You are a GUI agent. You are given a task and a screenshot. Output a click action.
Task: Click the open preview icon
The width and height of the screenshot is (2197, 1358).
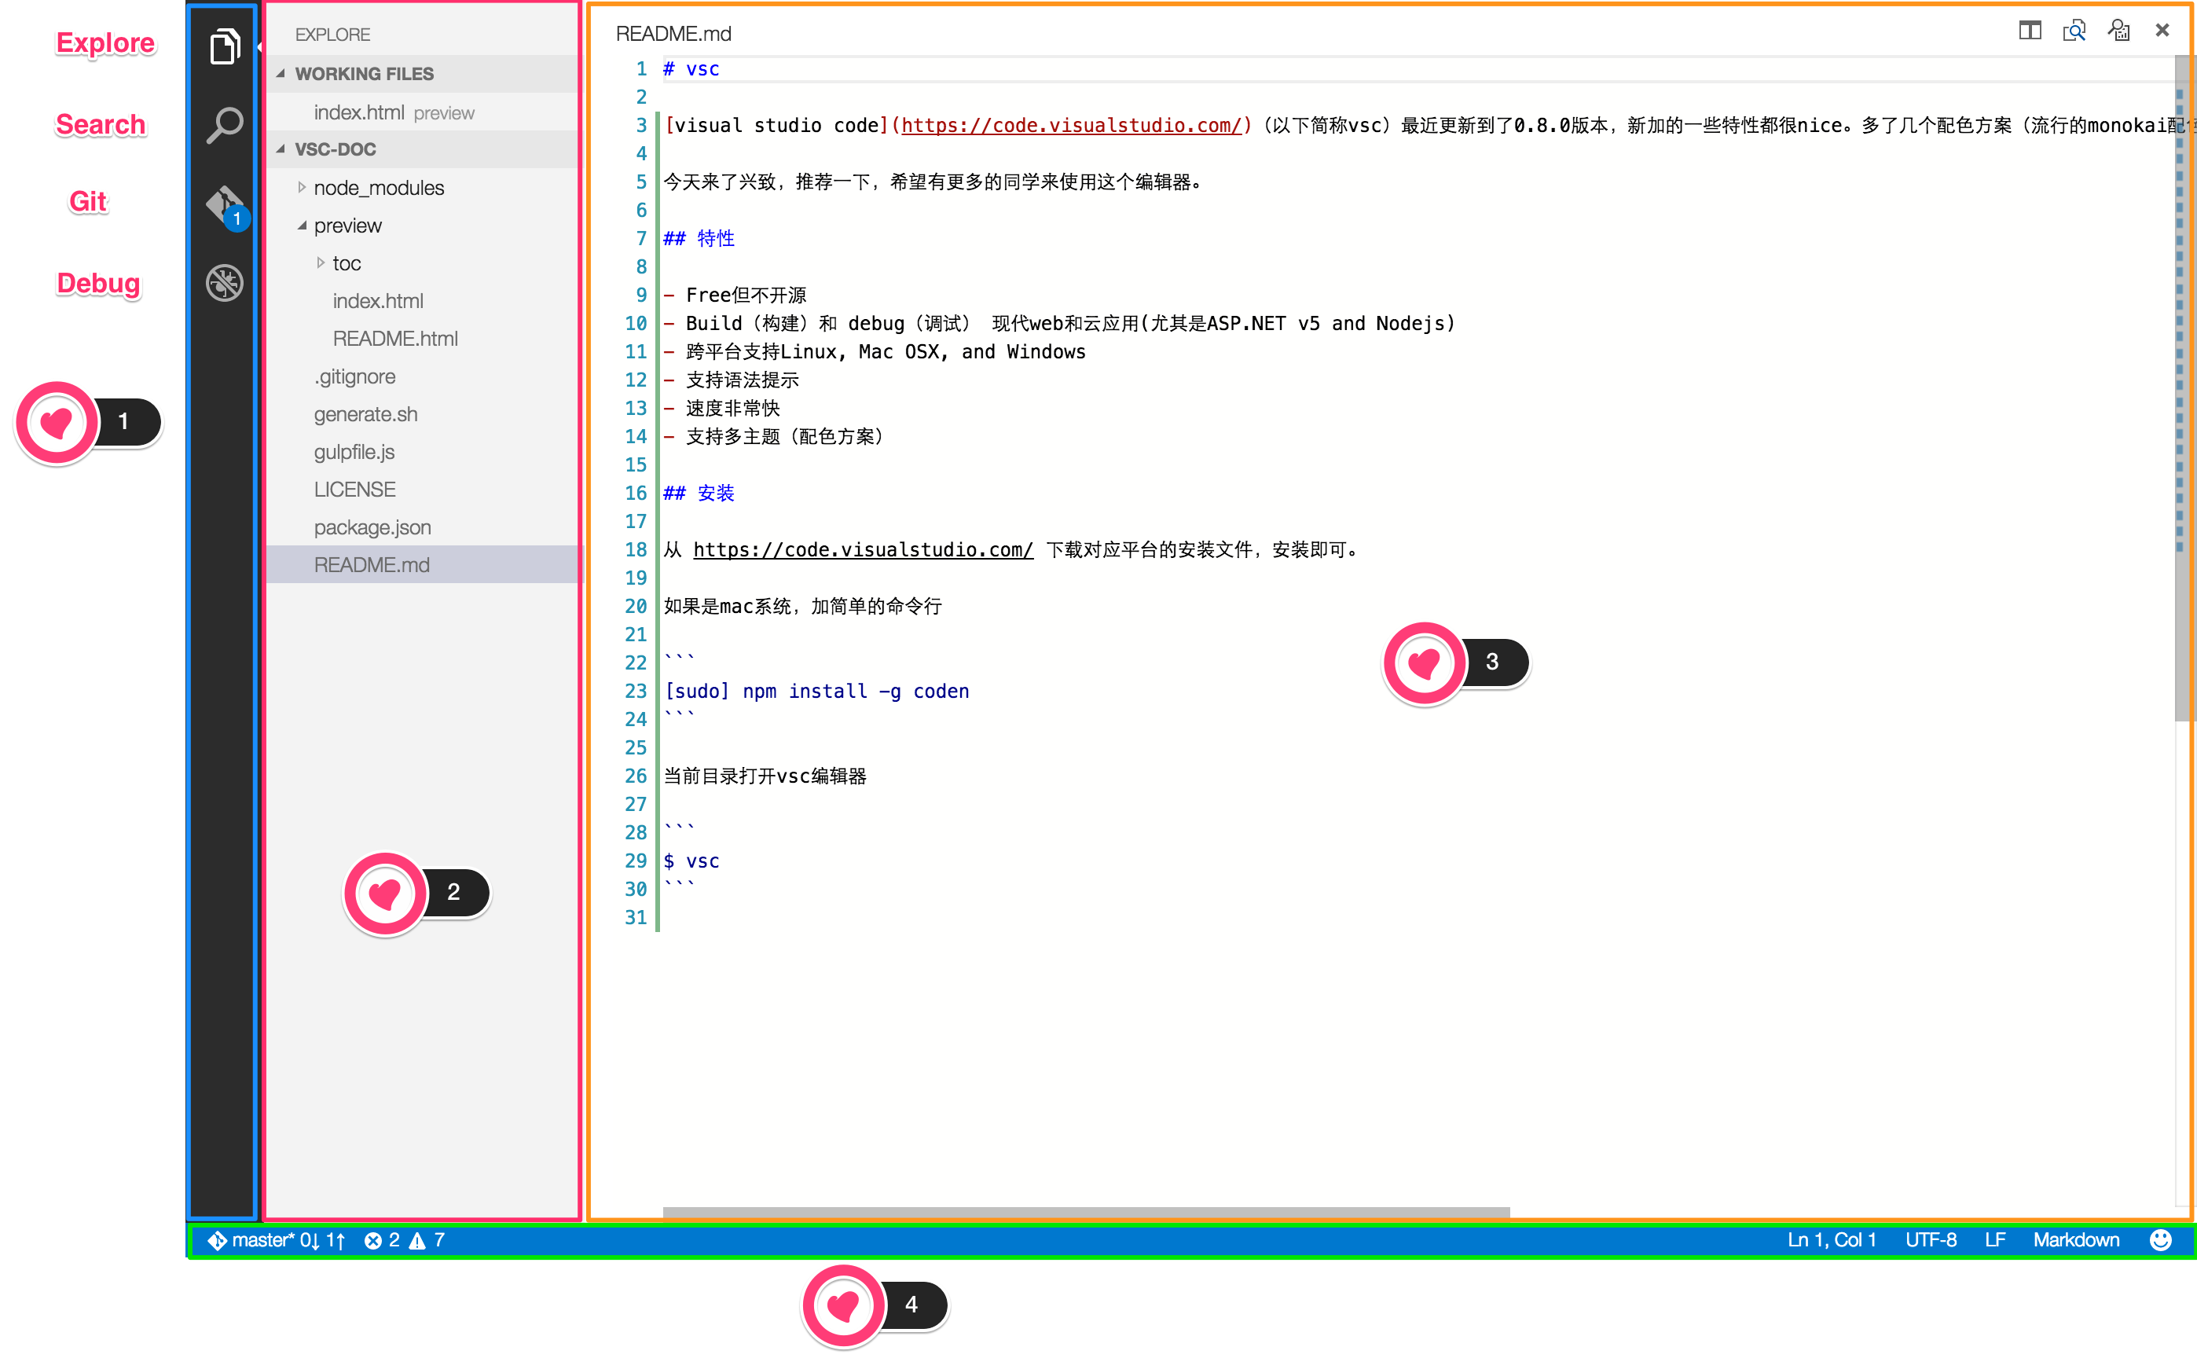[x=2074, y=31]
